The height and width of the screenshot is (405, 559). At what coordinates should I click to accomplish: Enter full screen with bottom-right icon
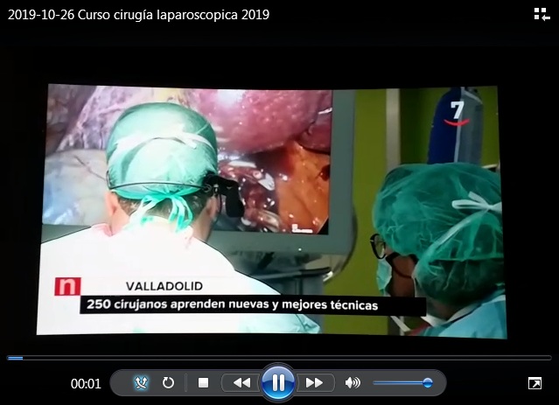point(535,383)
